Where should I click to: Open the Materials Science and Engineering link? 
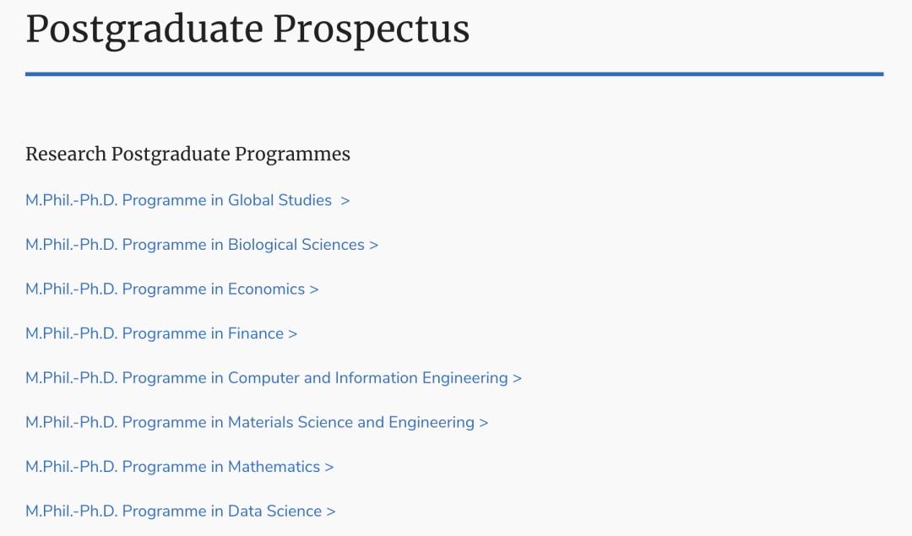(257, 423)
